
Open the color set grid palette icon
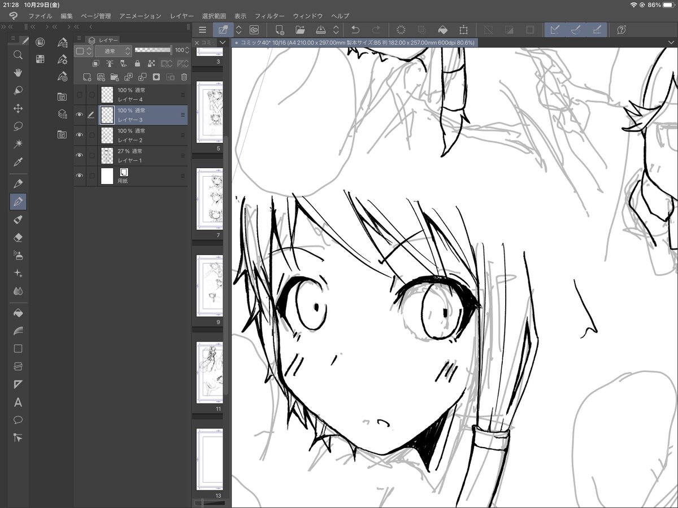tap(40, 59)
